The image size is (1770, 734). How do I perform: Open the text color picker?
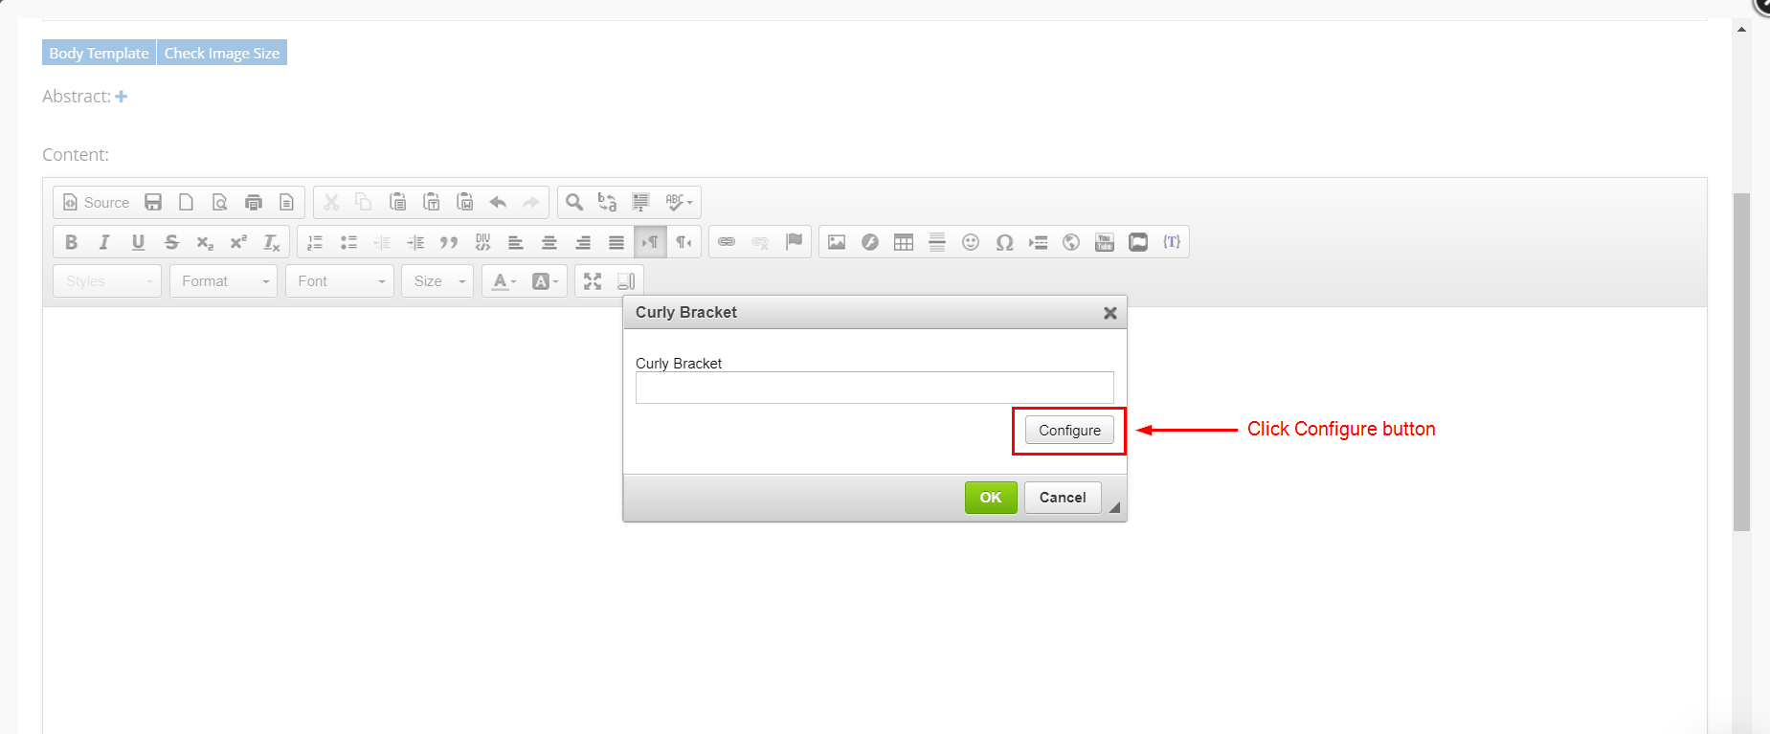(x=504, y=281)
